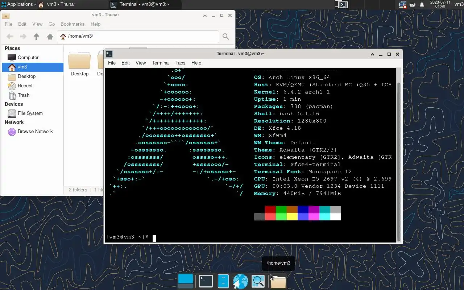Open Terminal View menu

tap(141, 63)
